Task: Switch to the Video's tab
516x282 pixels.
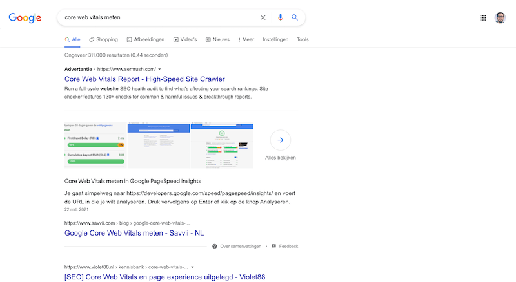Action: 185,39
